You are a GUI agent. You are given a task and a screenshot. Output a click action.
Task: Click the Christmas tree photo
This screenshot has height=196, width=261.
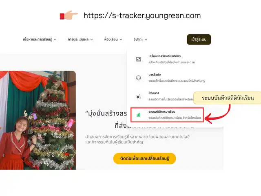[38, 120]
